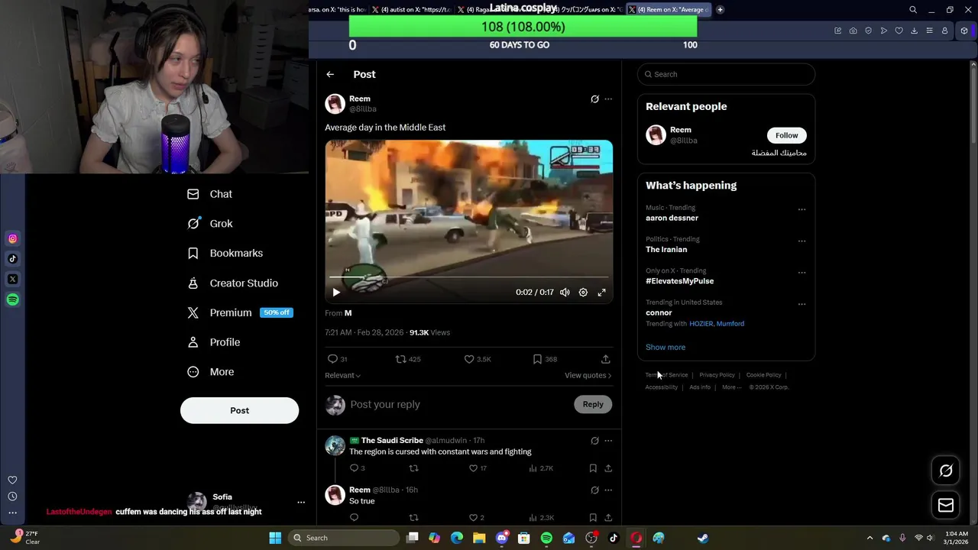The image size is (978, 550).
Task: Open browser downloads icon in toolbar
Action: pos(914,31)
